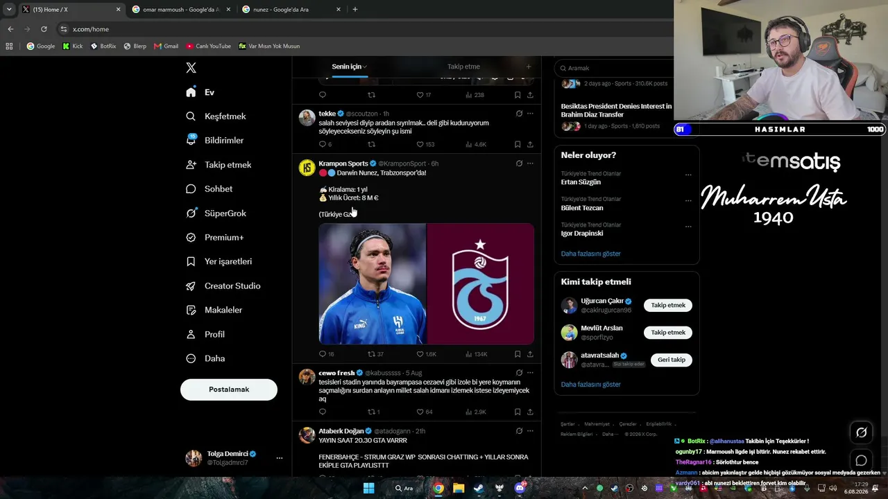The image size is (888, 499).
Task: Open Bildirimler notifications
Action: click(214, 140)
